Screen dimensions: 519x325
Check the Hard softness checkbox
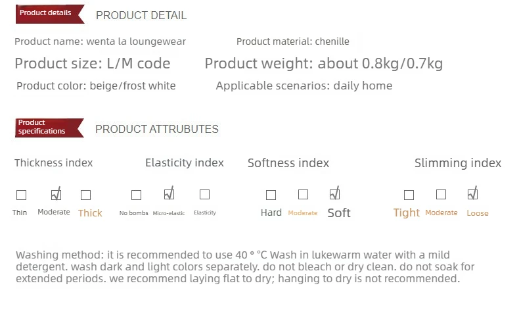271,195
